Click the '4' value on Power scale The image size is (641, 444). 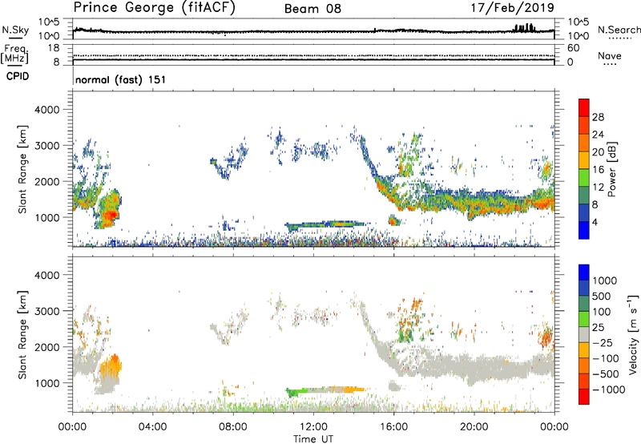pyautogui.click(x=595, y=223)
